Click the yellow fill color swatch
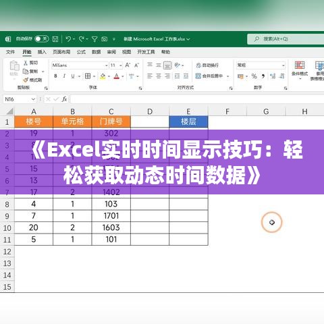Screen dimensions: 324x324 point(103,76)
